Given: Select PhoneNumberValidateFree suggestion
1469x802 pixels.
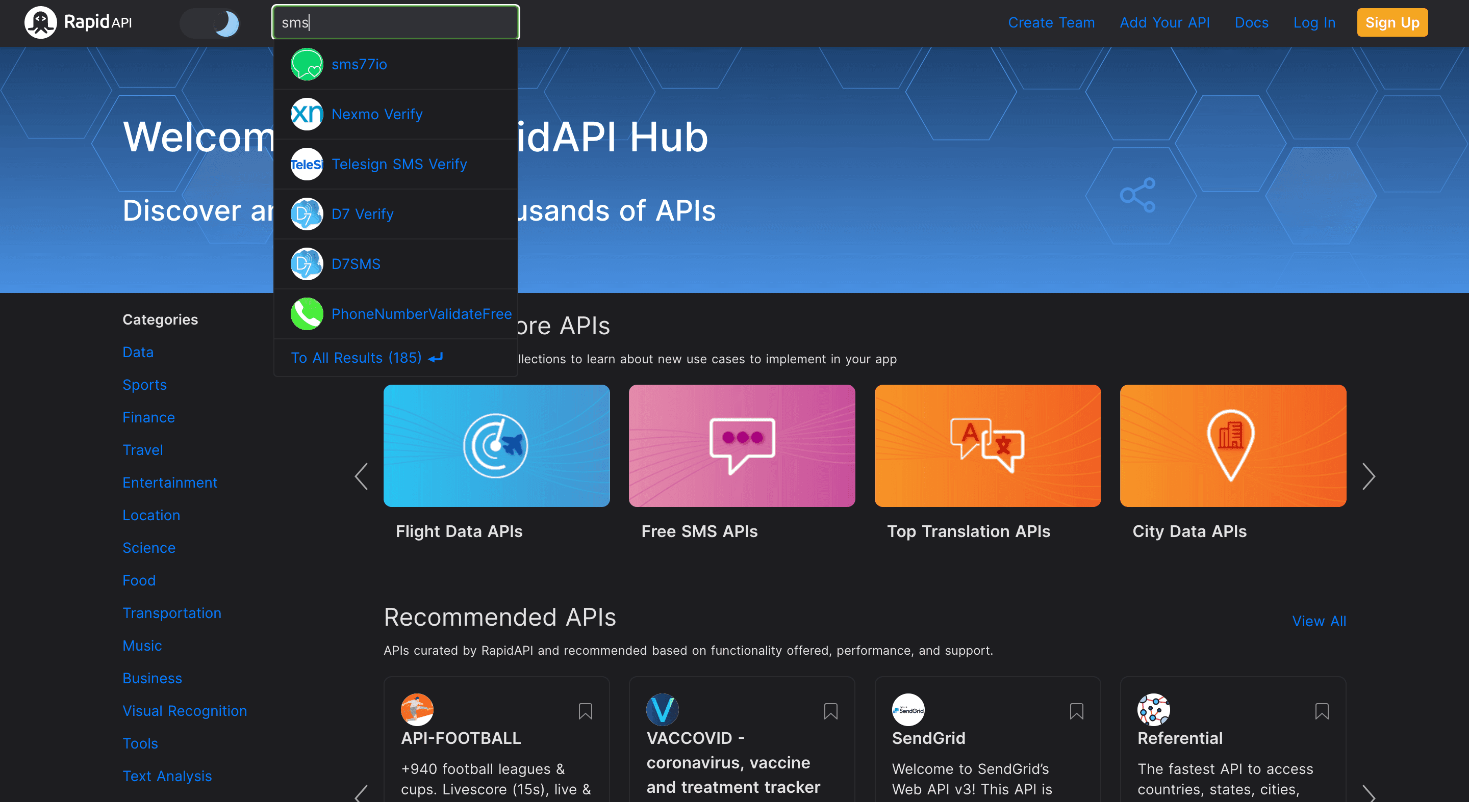Looking at the screenshot, I should coord(395,314).
